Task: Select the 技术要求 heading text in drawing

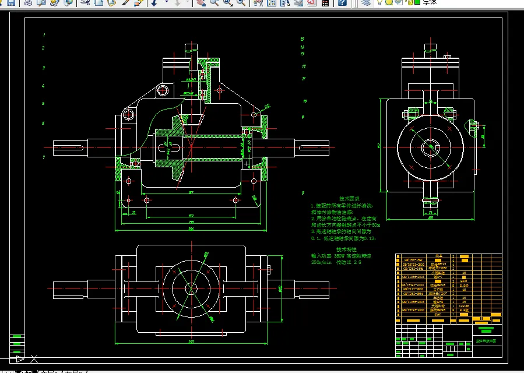Action: [x=350, y=199]
